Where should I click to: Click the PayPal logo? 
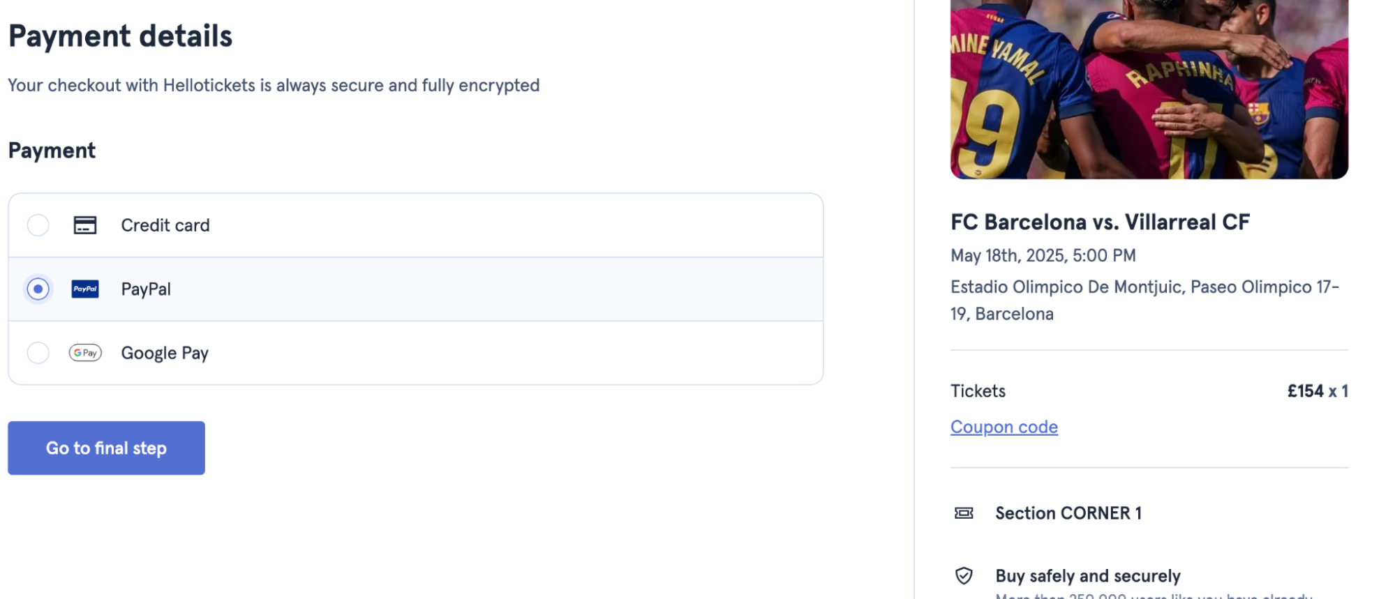84,289
